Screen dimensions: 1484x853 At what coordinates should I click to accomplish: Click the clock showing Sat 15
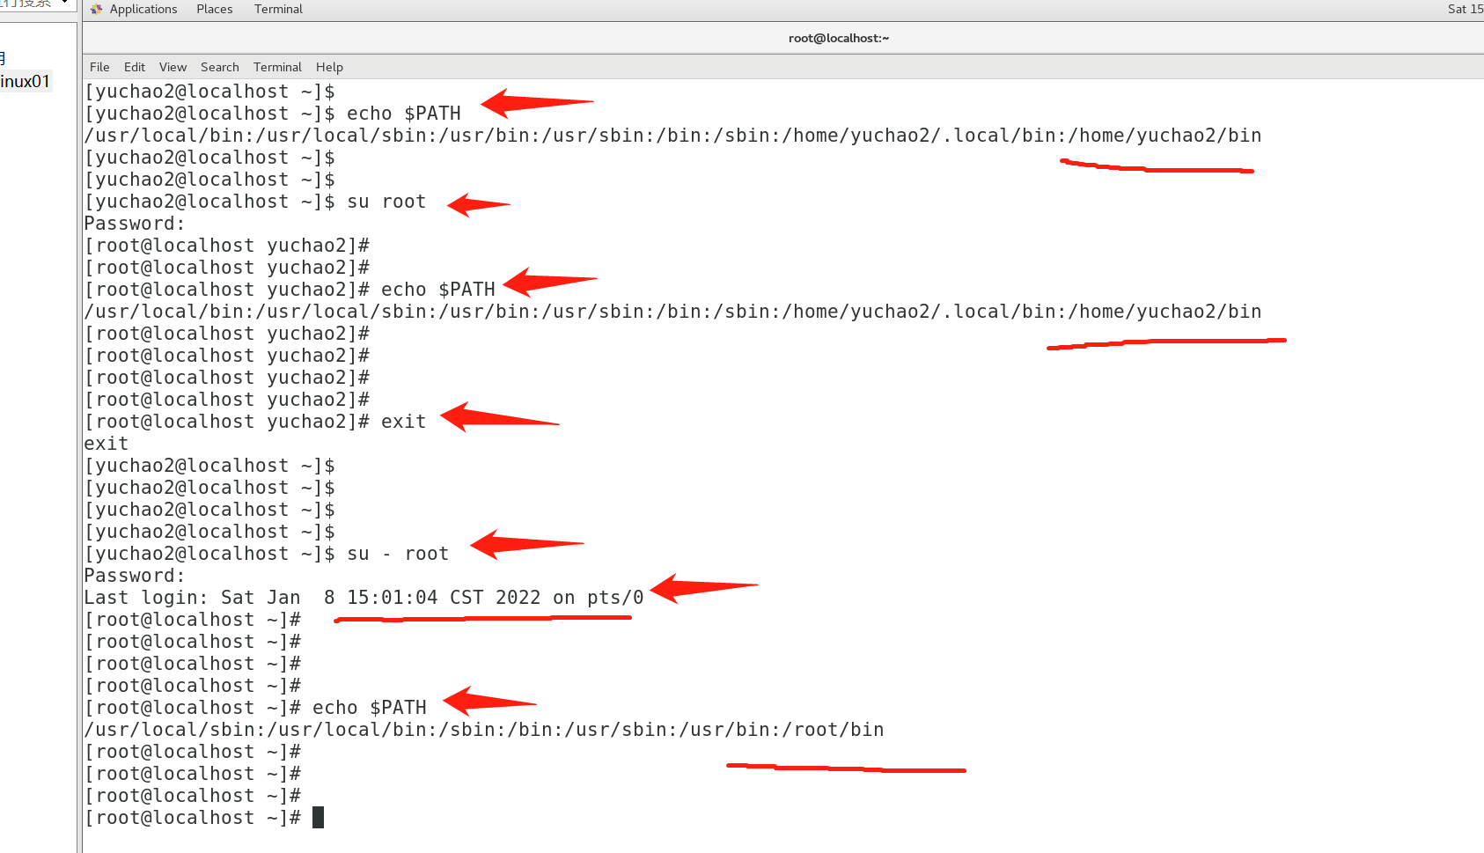tap(1464, 9)
